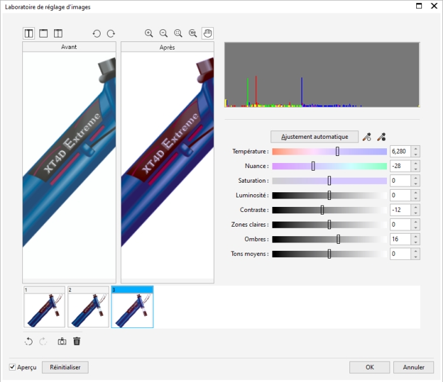Screen dimensions: 443x382
Task: Pick the white point eyedropper tool
Action: click(x=367, y=136)
